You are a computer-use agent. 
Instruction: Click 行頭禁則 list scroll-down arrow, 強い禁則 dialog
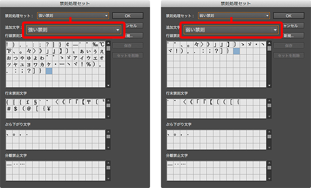108,85
